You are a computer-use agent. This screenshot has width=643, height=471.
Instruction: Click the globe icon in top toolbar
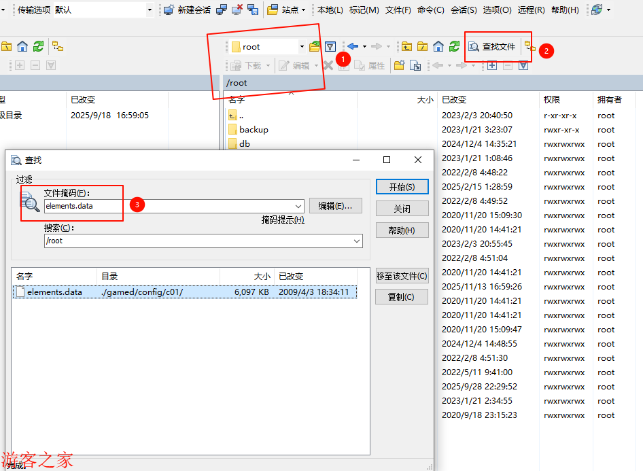click(x=597, y=10)
